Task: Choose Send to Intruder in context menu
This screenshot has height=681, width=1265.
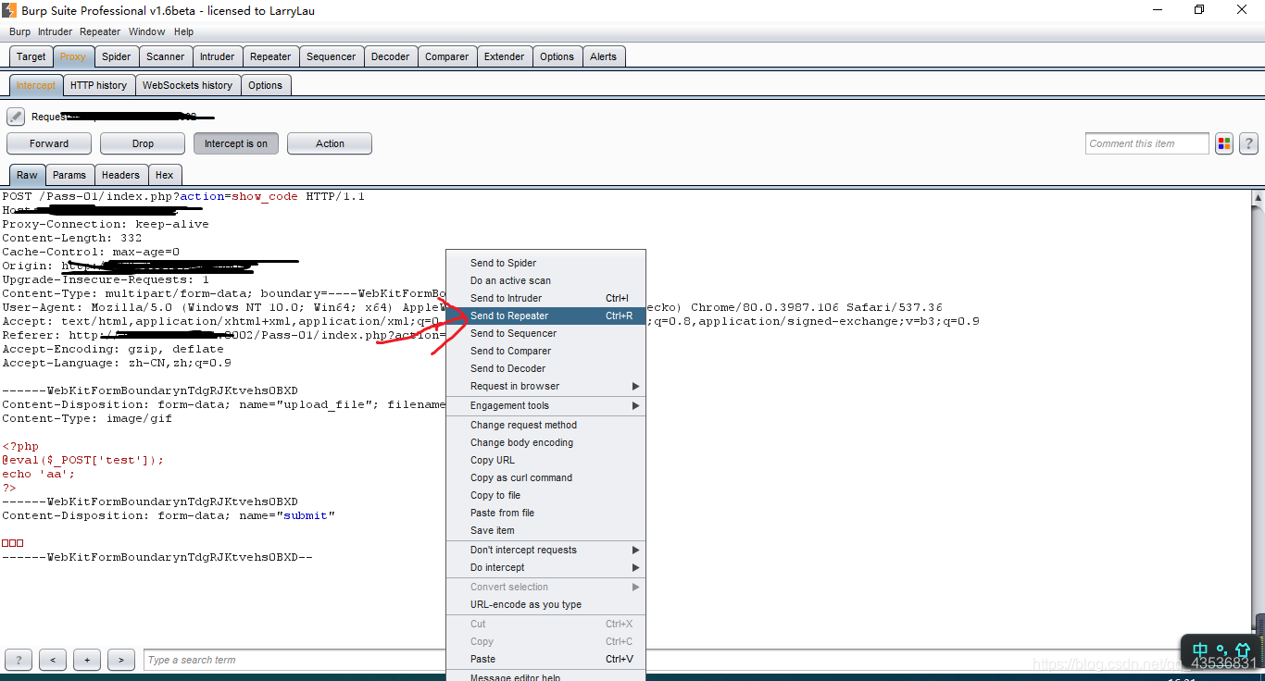Action: [x=545, y=298]
